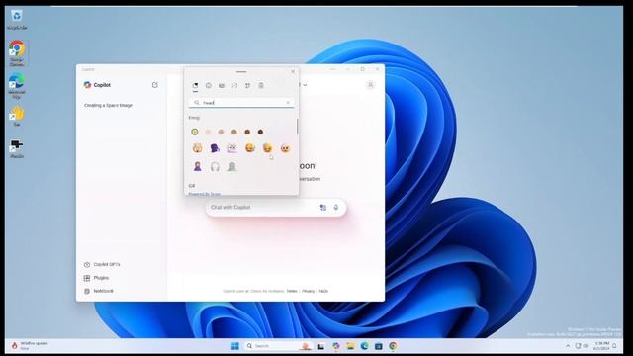Open the Copilot profile account icon
633x356 pixels.
coord(371,85)
